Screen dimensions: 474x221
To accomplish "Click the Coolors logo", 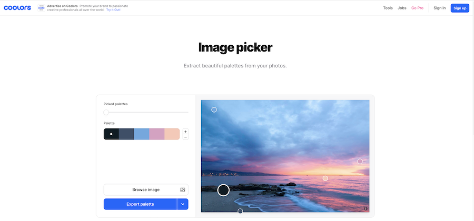I will click(17, 8).
